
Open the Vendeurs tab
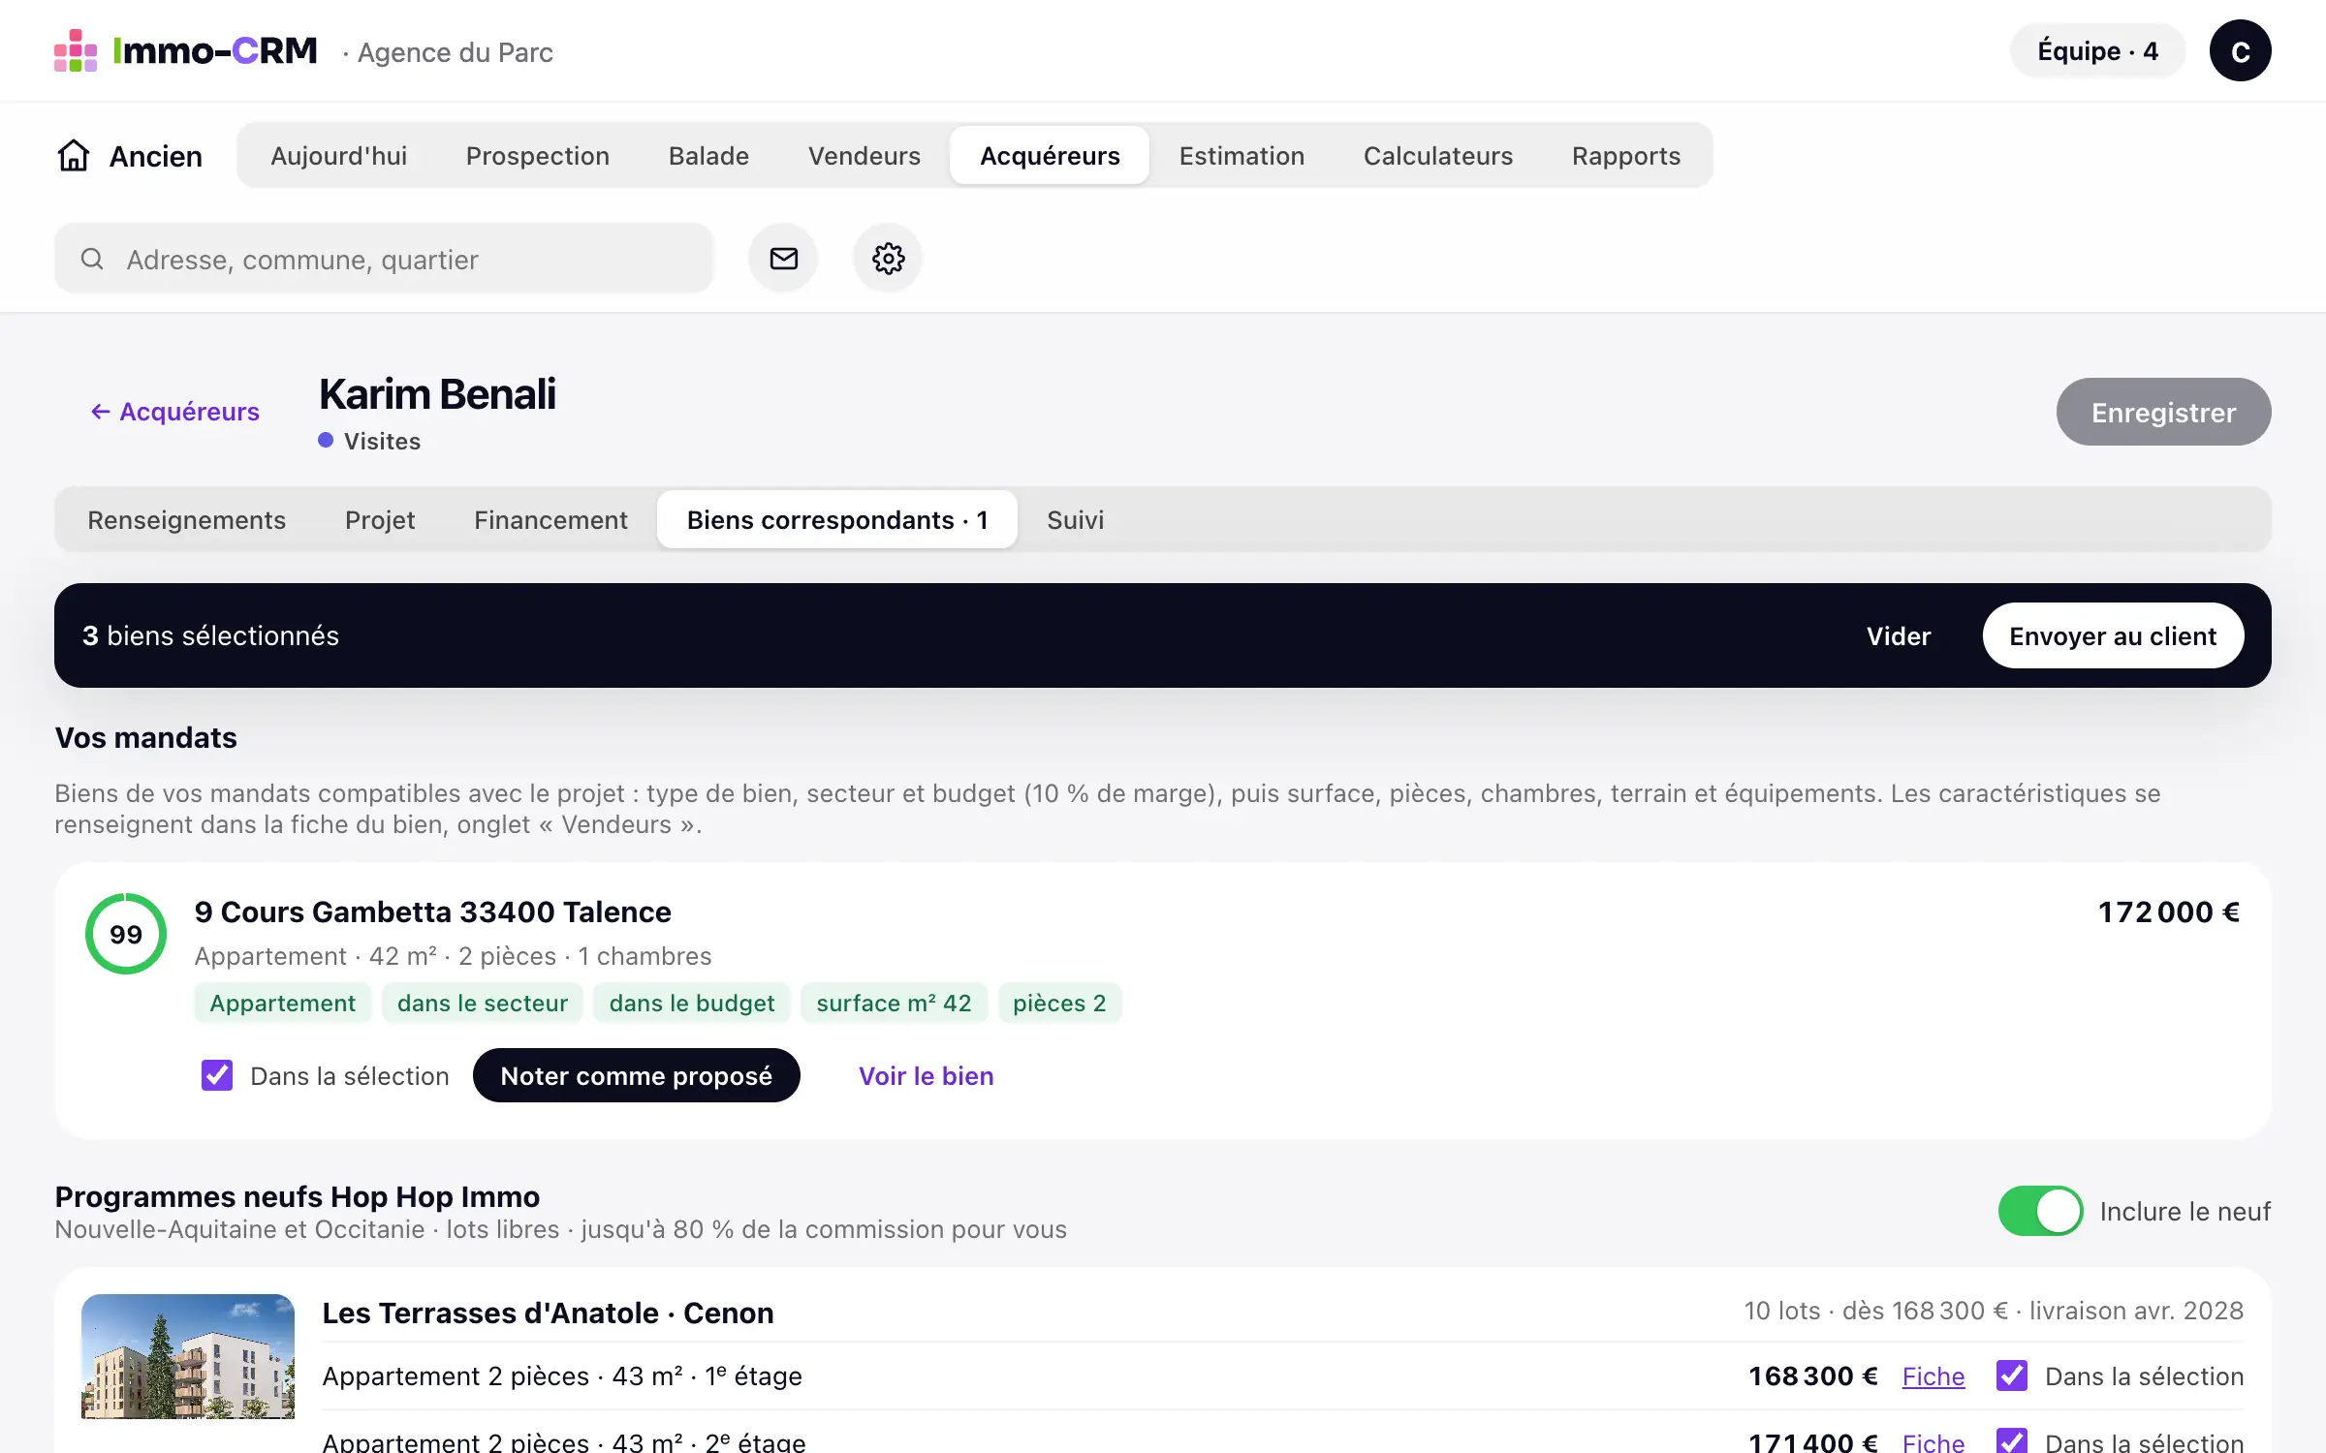864,156
